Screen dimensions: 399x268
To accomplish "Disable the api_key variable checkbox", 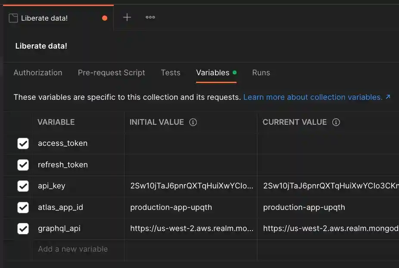I will (x=23, y=186).
